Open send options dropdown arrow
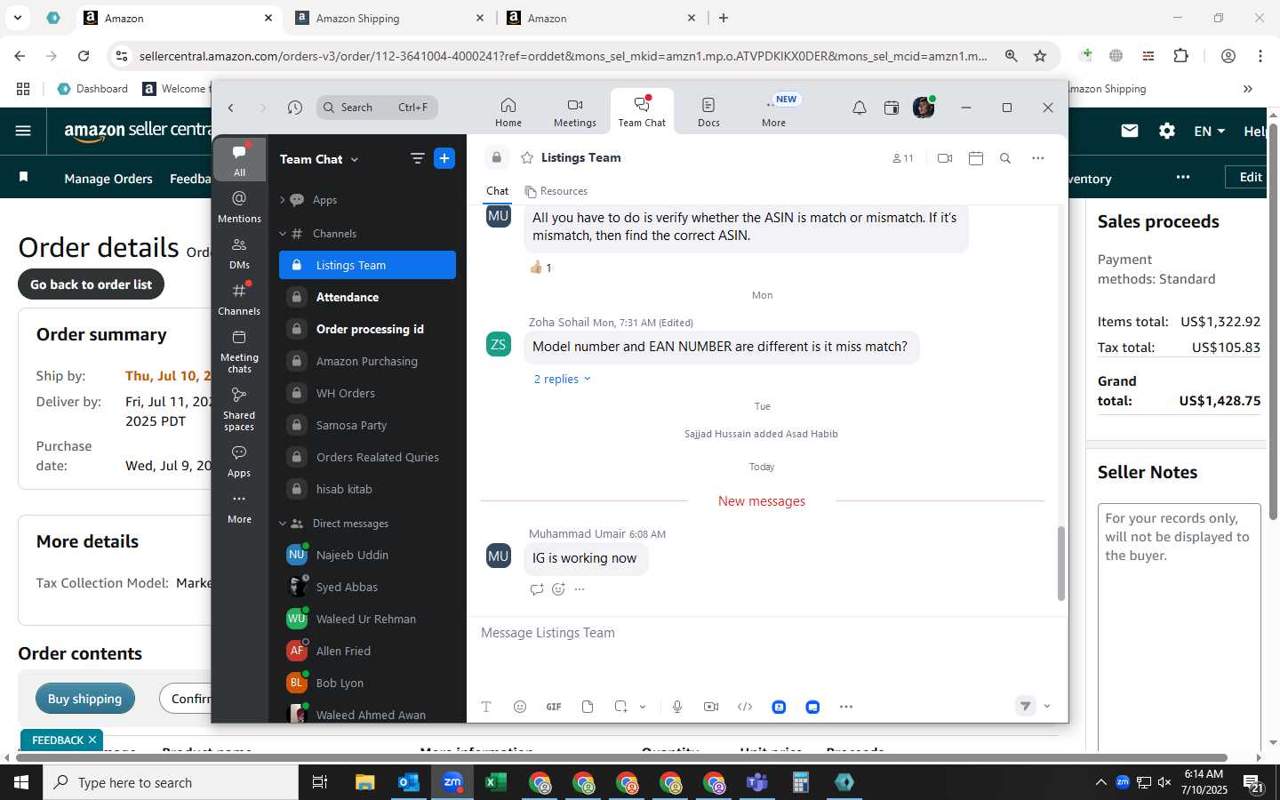This screenshot has width=1280, height=800. [x=1047, y=707]
